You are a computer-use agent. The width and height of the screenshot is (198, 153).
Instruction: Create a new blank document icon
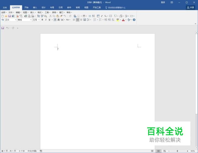tap(2, 16)
